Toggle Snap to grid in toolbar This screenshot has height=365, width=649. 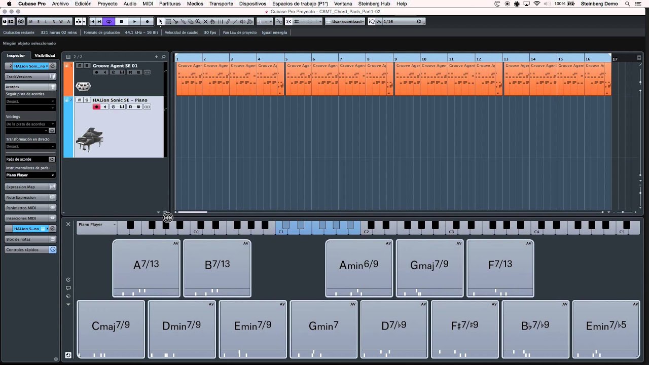tap(289, 22)
